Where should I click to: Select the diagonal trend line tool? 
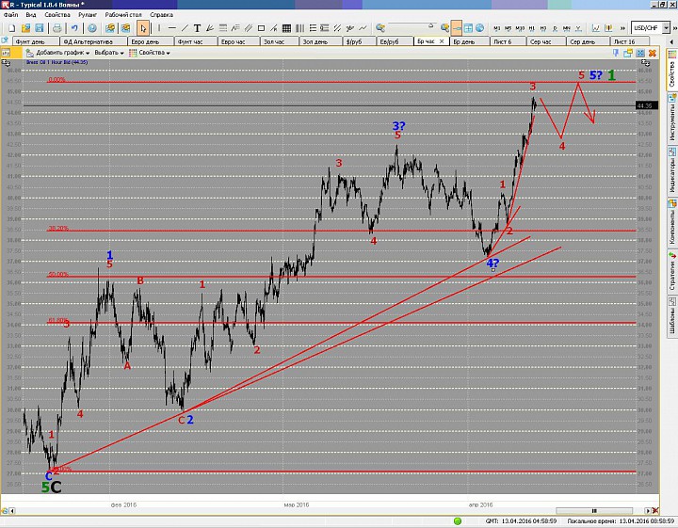point(186,28)
